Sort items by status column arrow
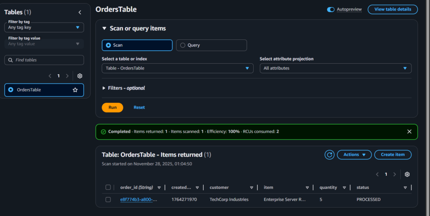 tap(405, 187)
